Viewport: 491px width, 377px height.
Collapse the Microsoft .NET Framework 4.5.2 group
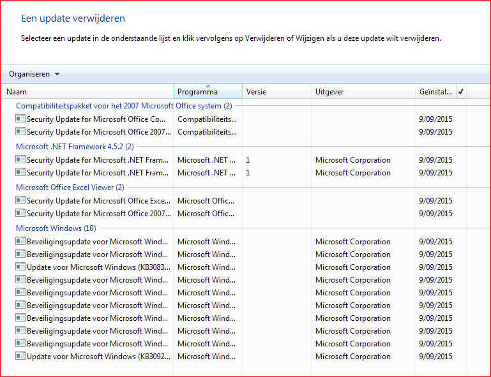[74, 147]
